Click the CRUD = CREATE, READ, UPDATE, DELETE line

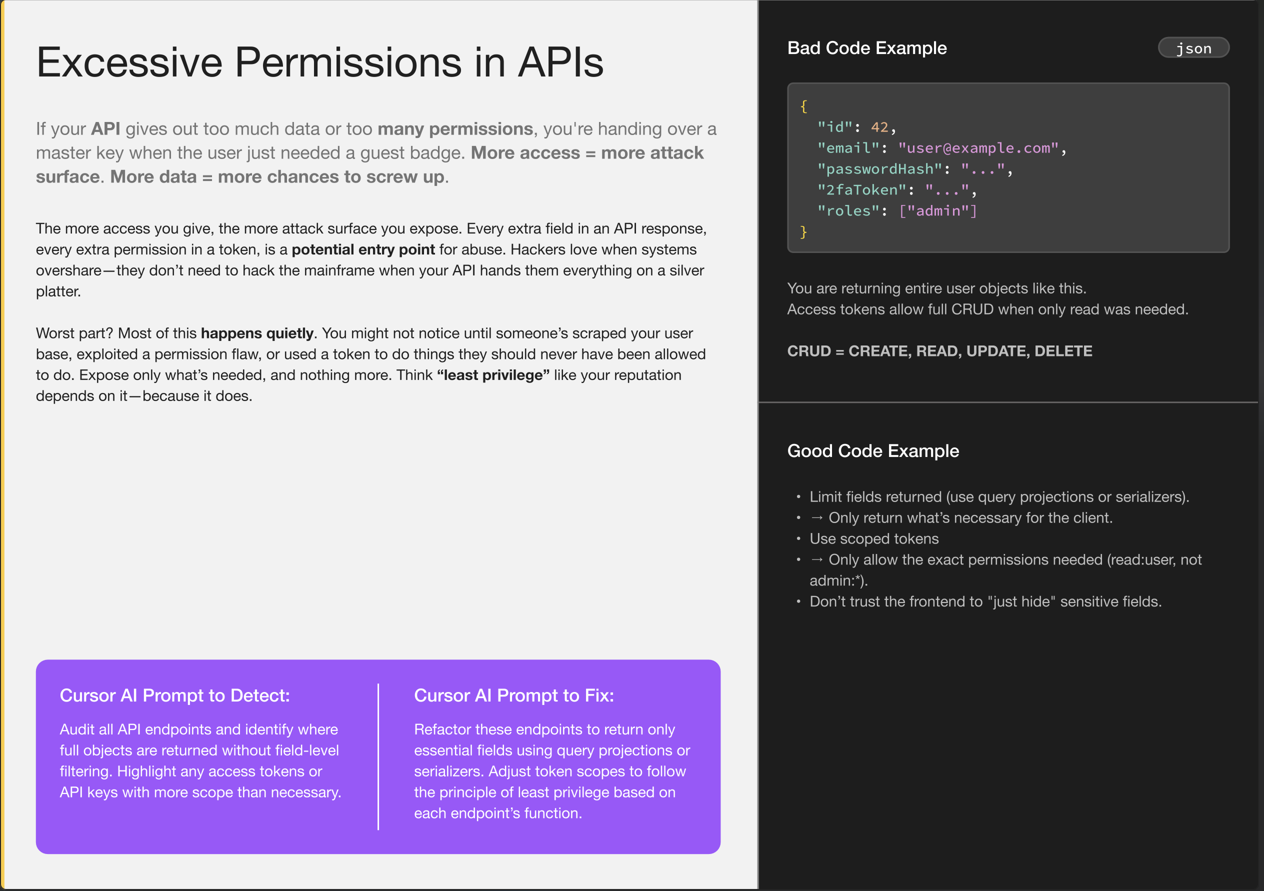click(x=939, y=351)
